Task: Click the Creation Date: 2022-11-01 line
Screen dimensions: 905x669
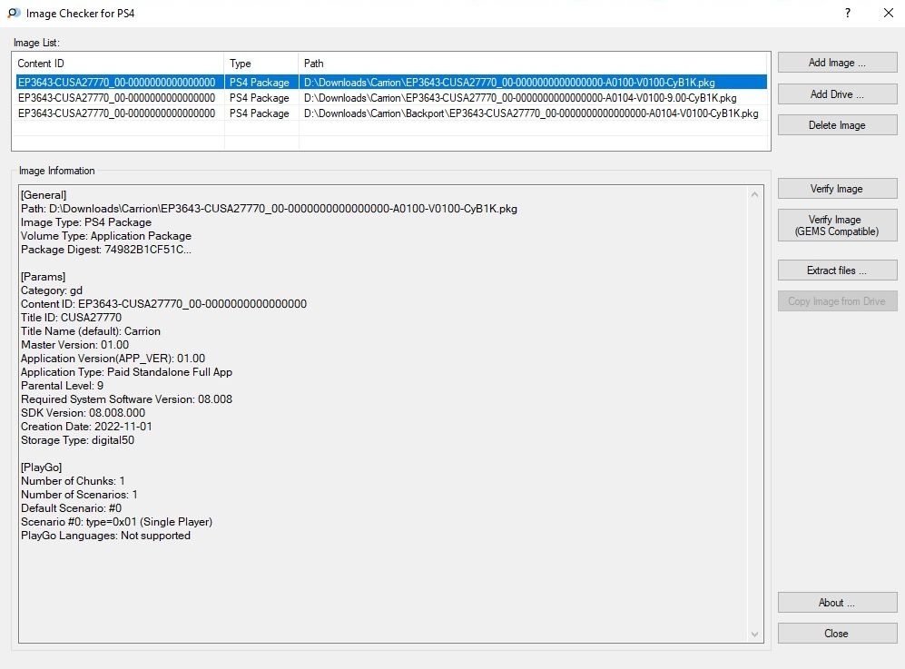Action: click(86, 427)
